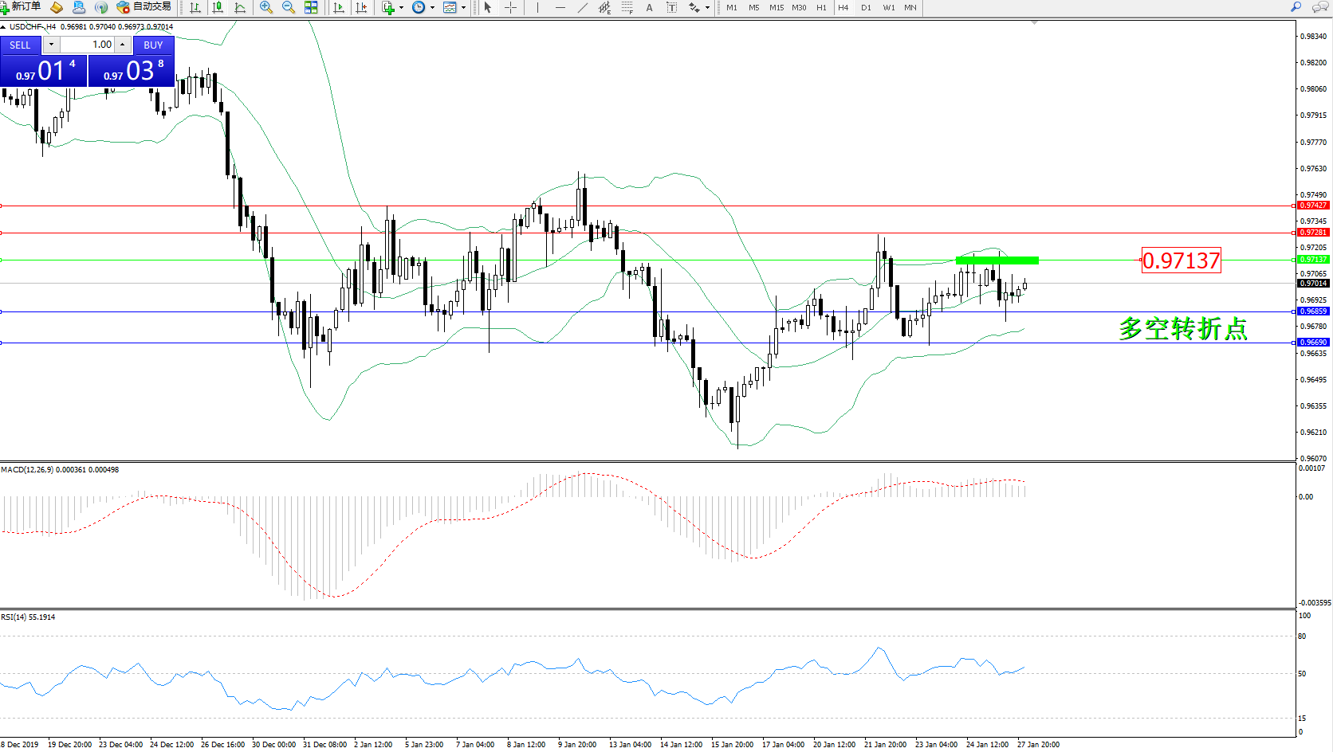Switch to the D1 timeframe

tap(866, 7)
